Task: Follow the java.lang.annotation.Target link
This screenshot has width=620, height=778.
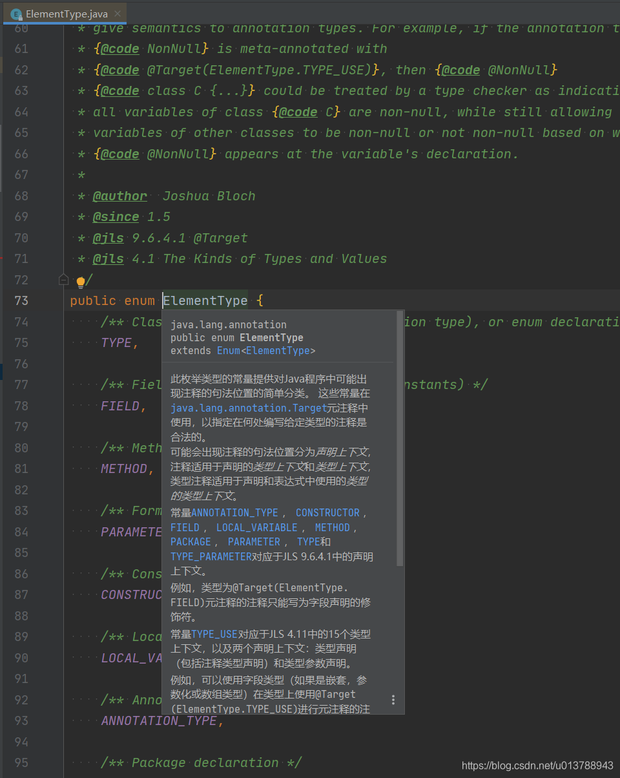Action: tap(249, 408)
